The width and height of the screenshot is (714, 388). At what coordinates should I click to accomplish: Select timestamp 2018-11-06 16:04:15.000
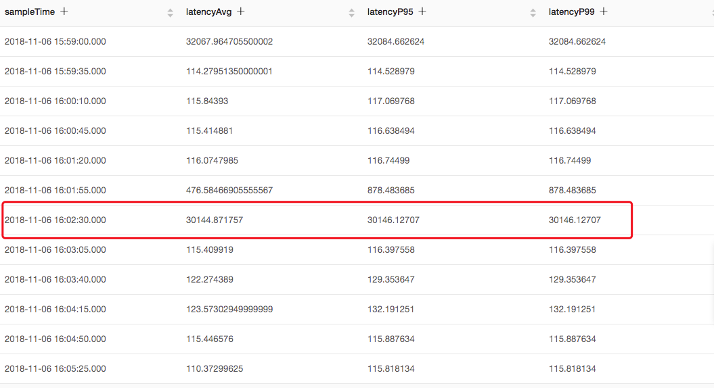click(55, 310)
